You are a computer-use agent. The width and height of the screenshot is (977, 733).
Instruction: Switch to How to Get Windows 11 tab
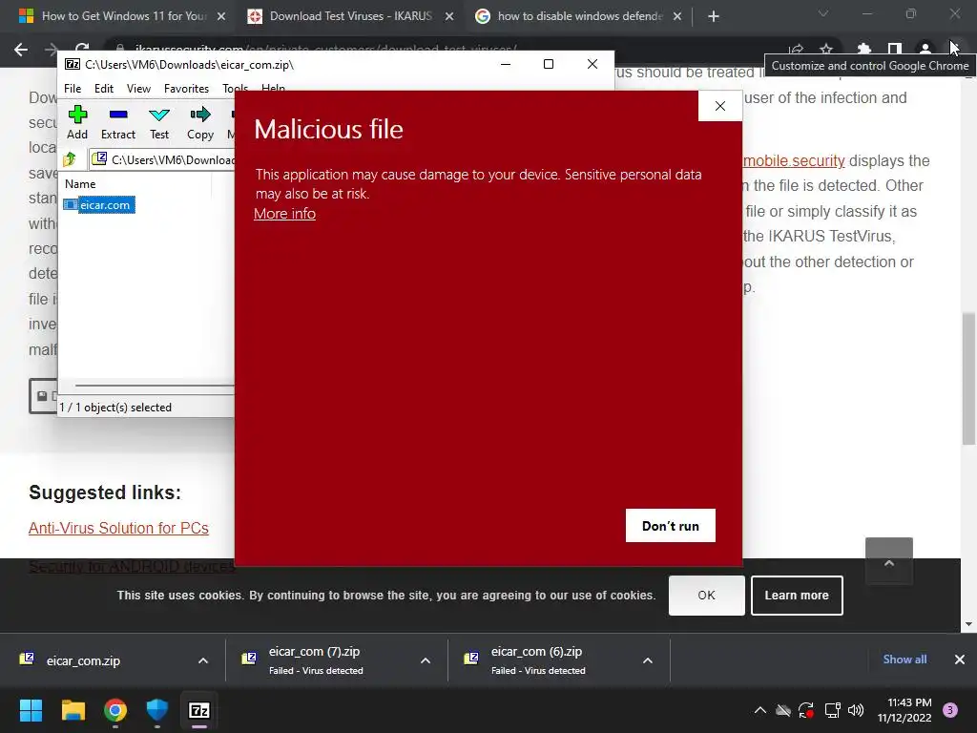pyautogui.click(x=122, y=16)
